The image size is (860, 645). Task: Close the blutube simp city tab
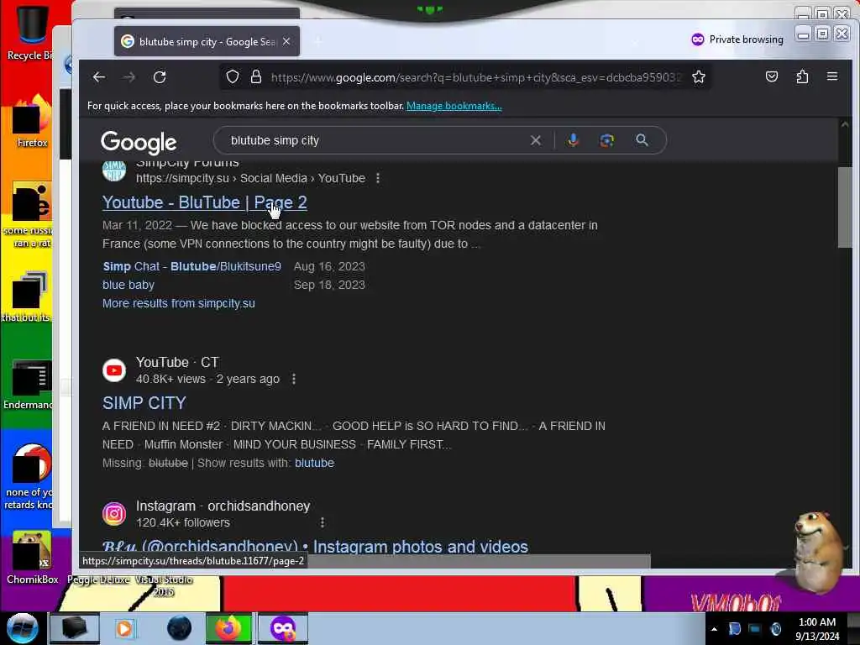coord(286,42)
